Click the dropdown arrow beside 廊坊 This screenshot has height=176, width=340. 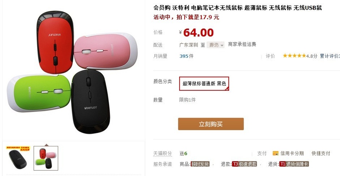point(222,45)
